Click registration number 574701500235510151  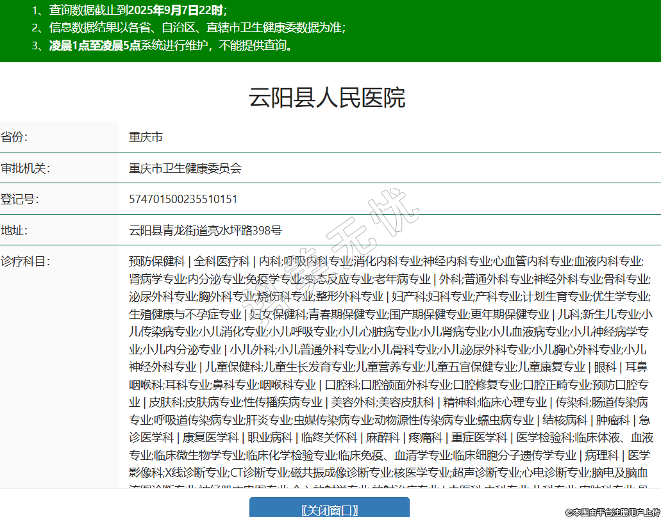(183, 199)
